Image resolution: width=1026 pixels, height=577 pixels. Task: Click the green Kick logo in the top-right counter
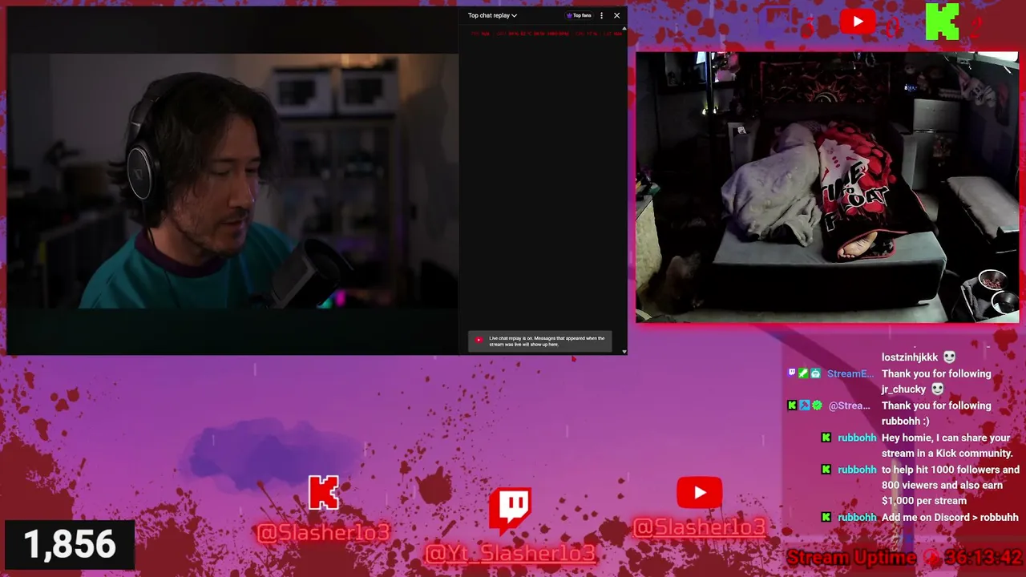(x=942, y=22)
